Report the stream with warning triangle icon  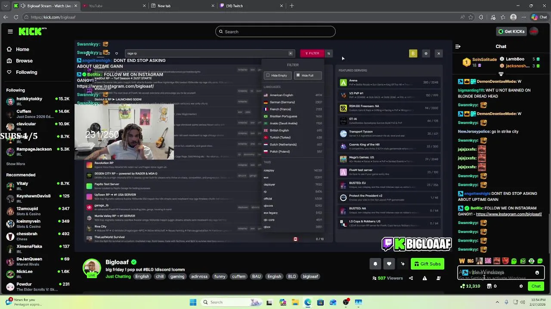[x=424, y=278]
